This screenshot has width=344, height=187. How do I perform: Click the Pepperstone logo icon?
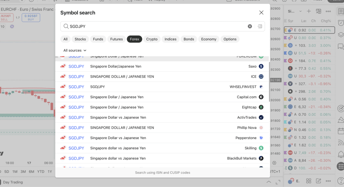(261, 138)
